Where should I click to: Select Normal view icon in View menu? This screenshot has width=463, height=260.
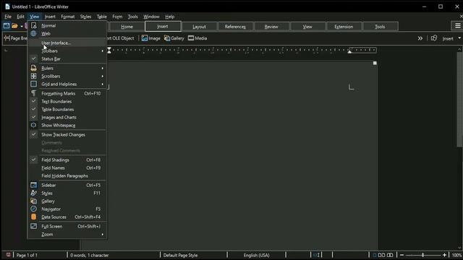click(x=34, y=26)
